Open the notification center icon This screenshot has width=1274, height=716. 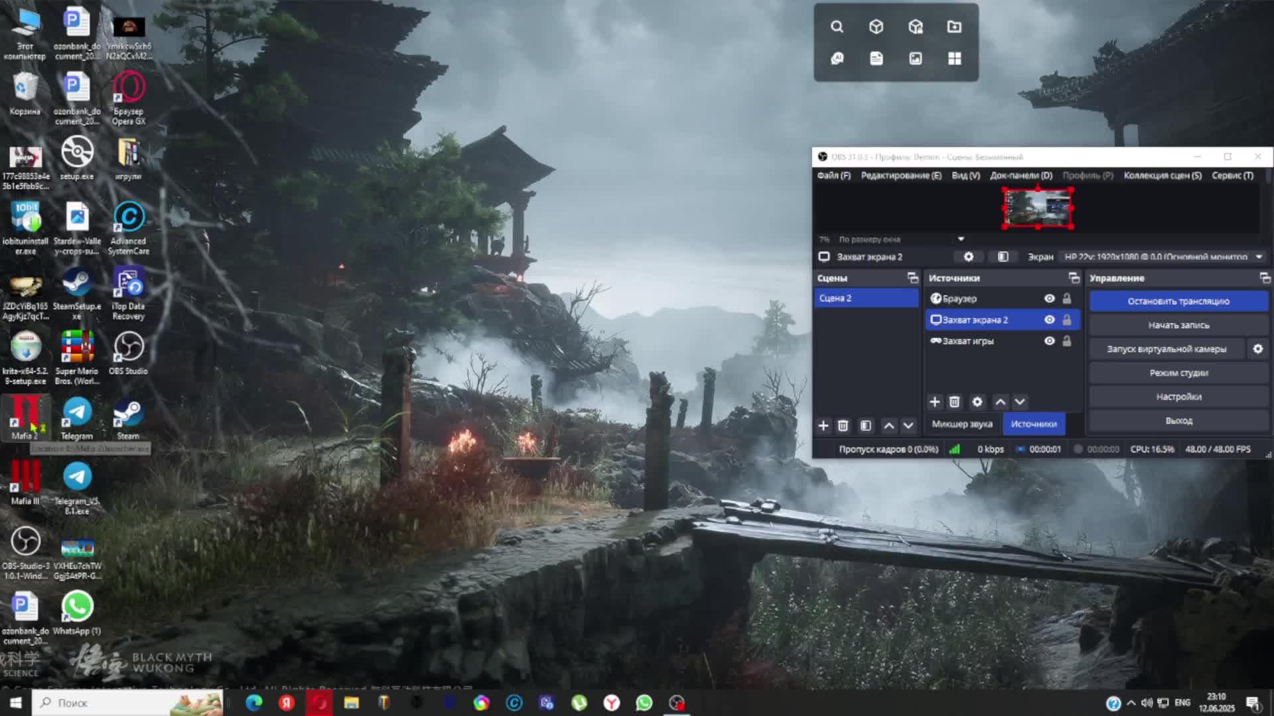click(1253, 703)
